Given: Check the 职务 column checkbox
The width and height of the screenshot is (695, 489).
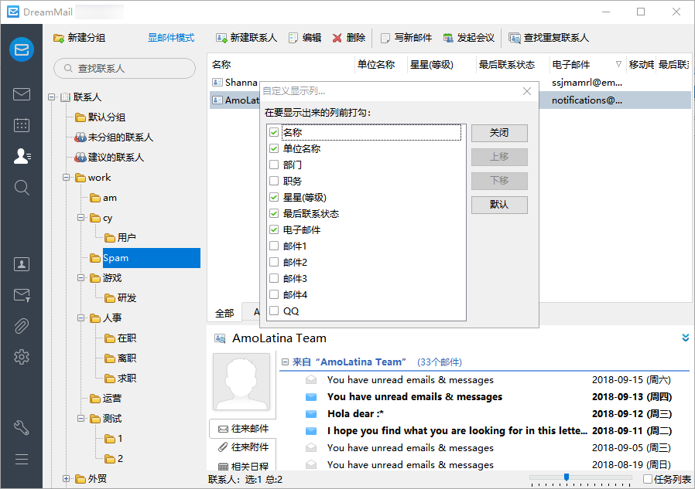Looking at the screenshot, I should [x=274, y=181].
